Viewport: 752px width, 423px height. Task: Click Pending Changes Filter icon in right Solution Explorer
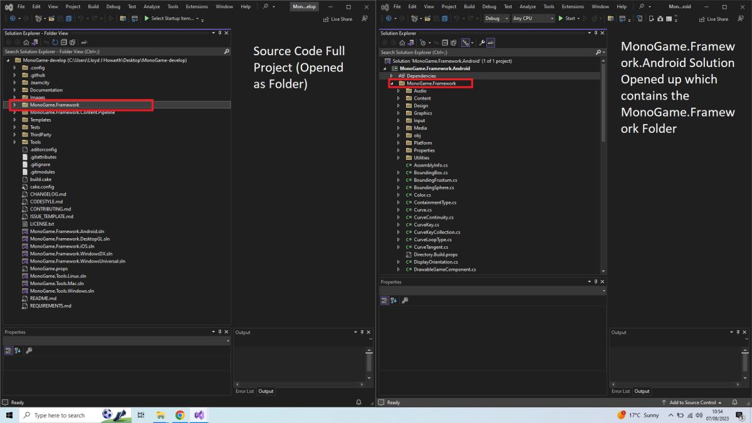[x=423, y=43]
